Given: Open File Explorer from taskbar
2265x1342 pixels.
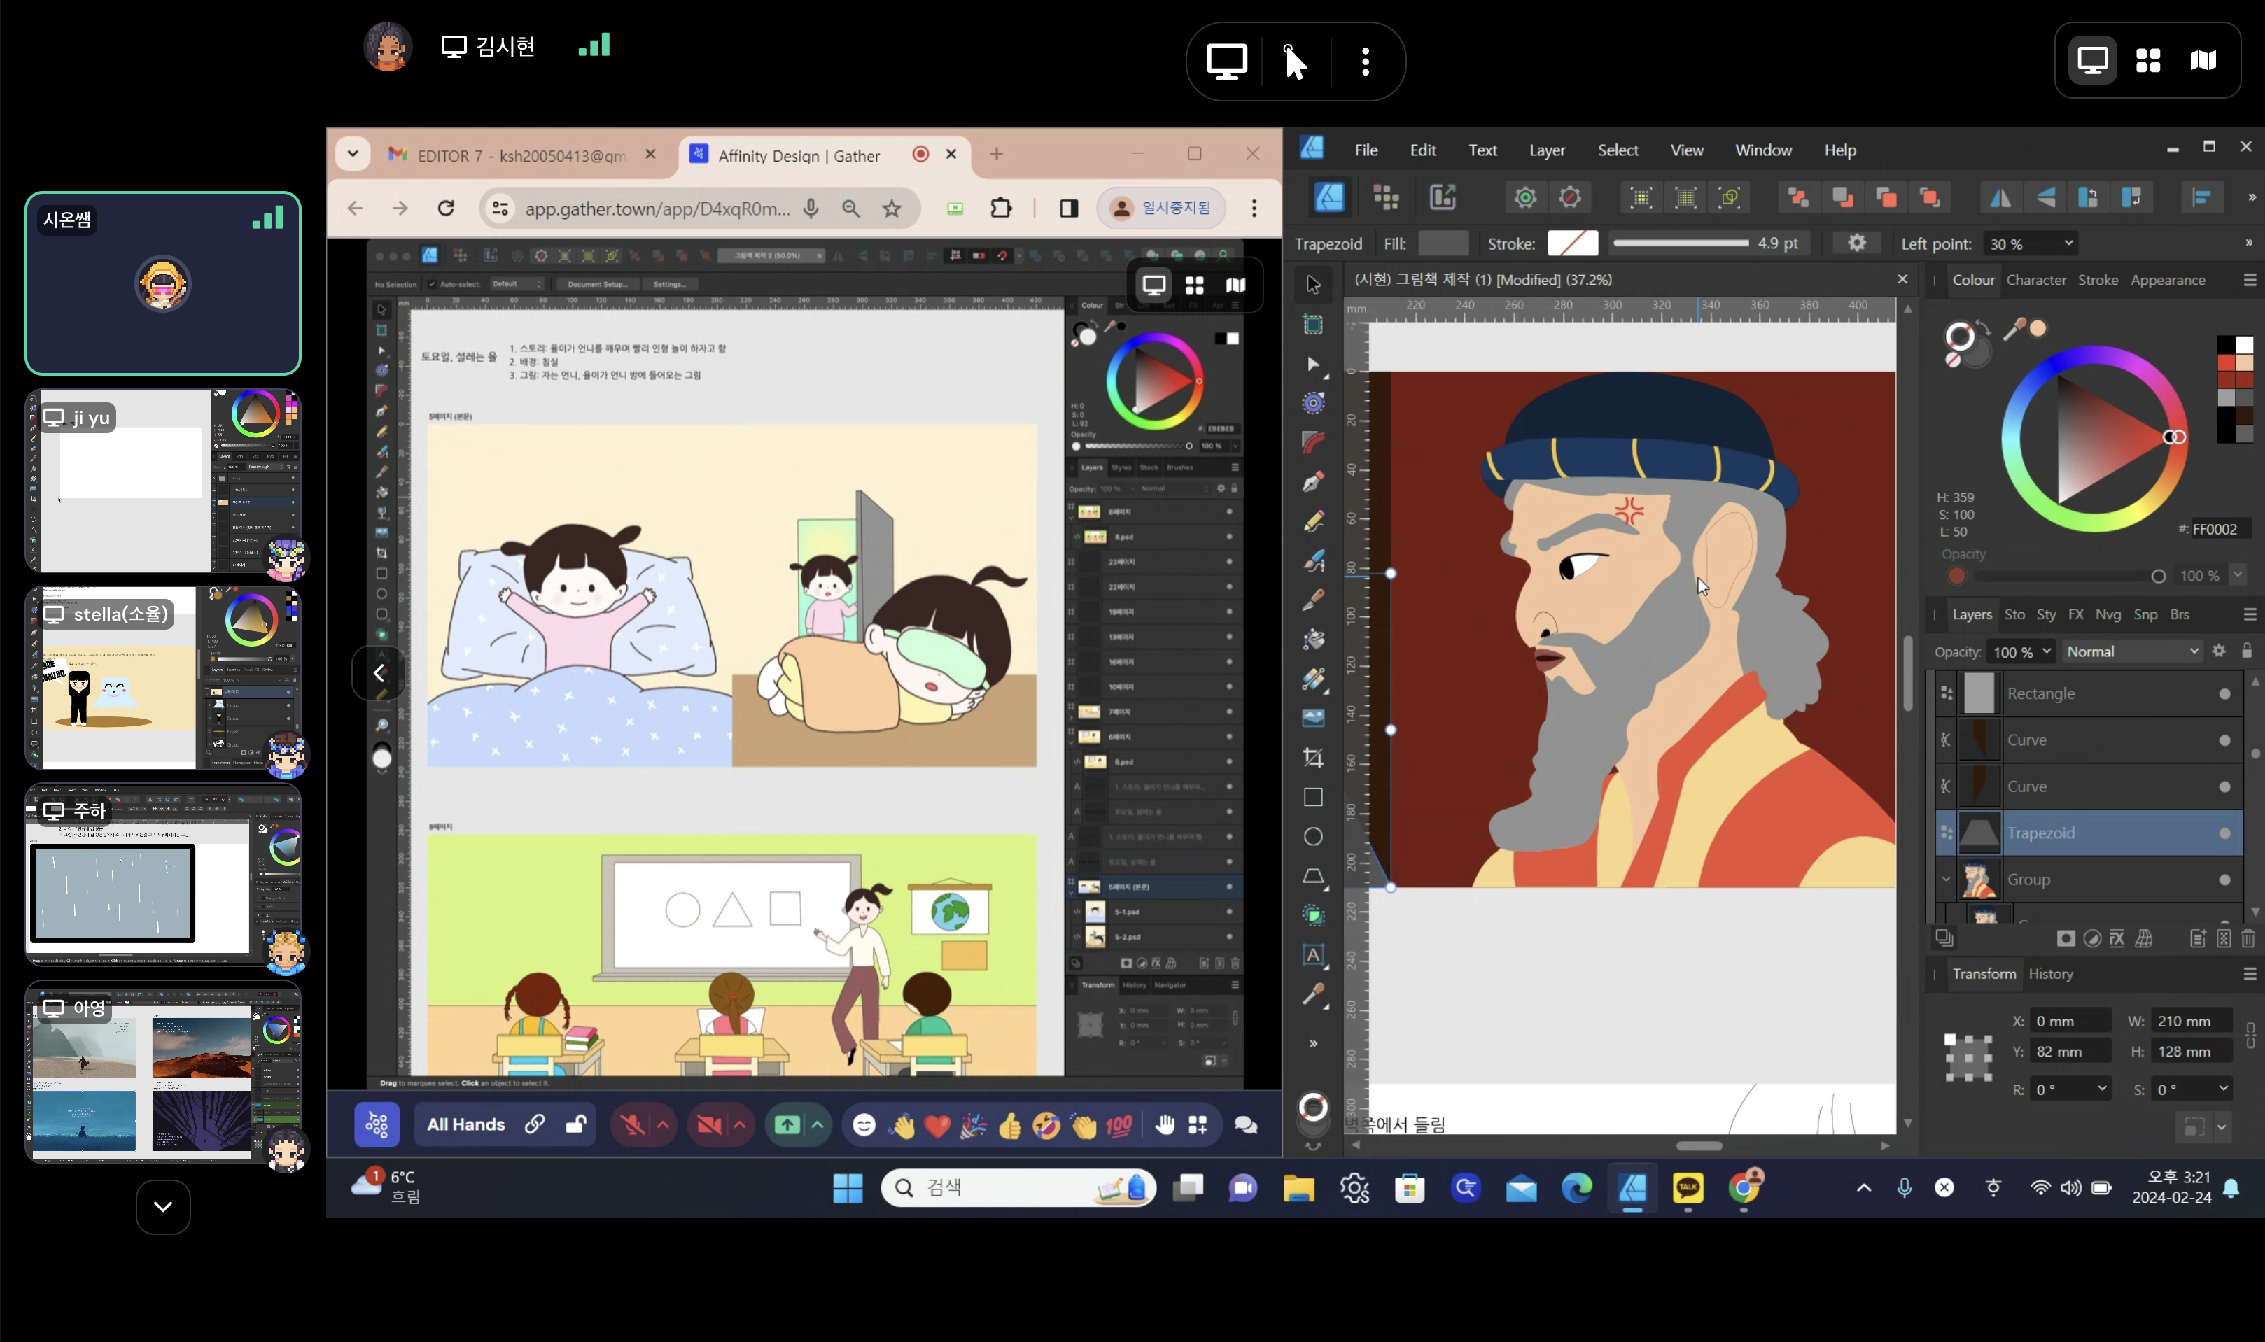Looking at the screenshot, I should 1298,1187.
